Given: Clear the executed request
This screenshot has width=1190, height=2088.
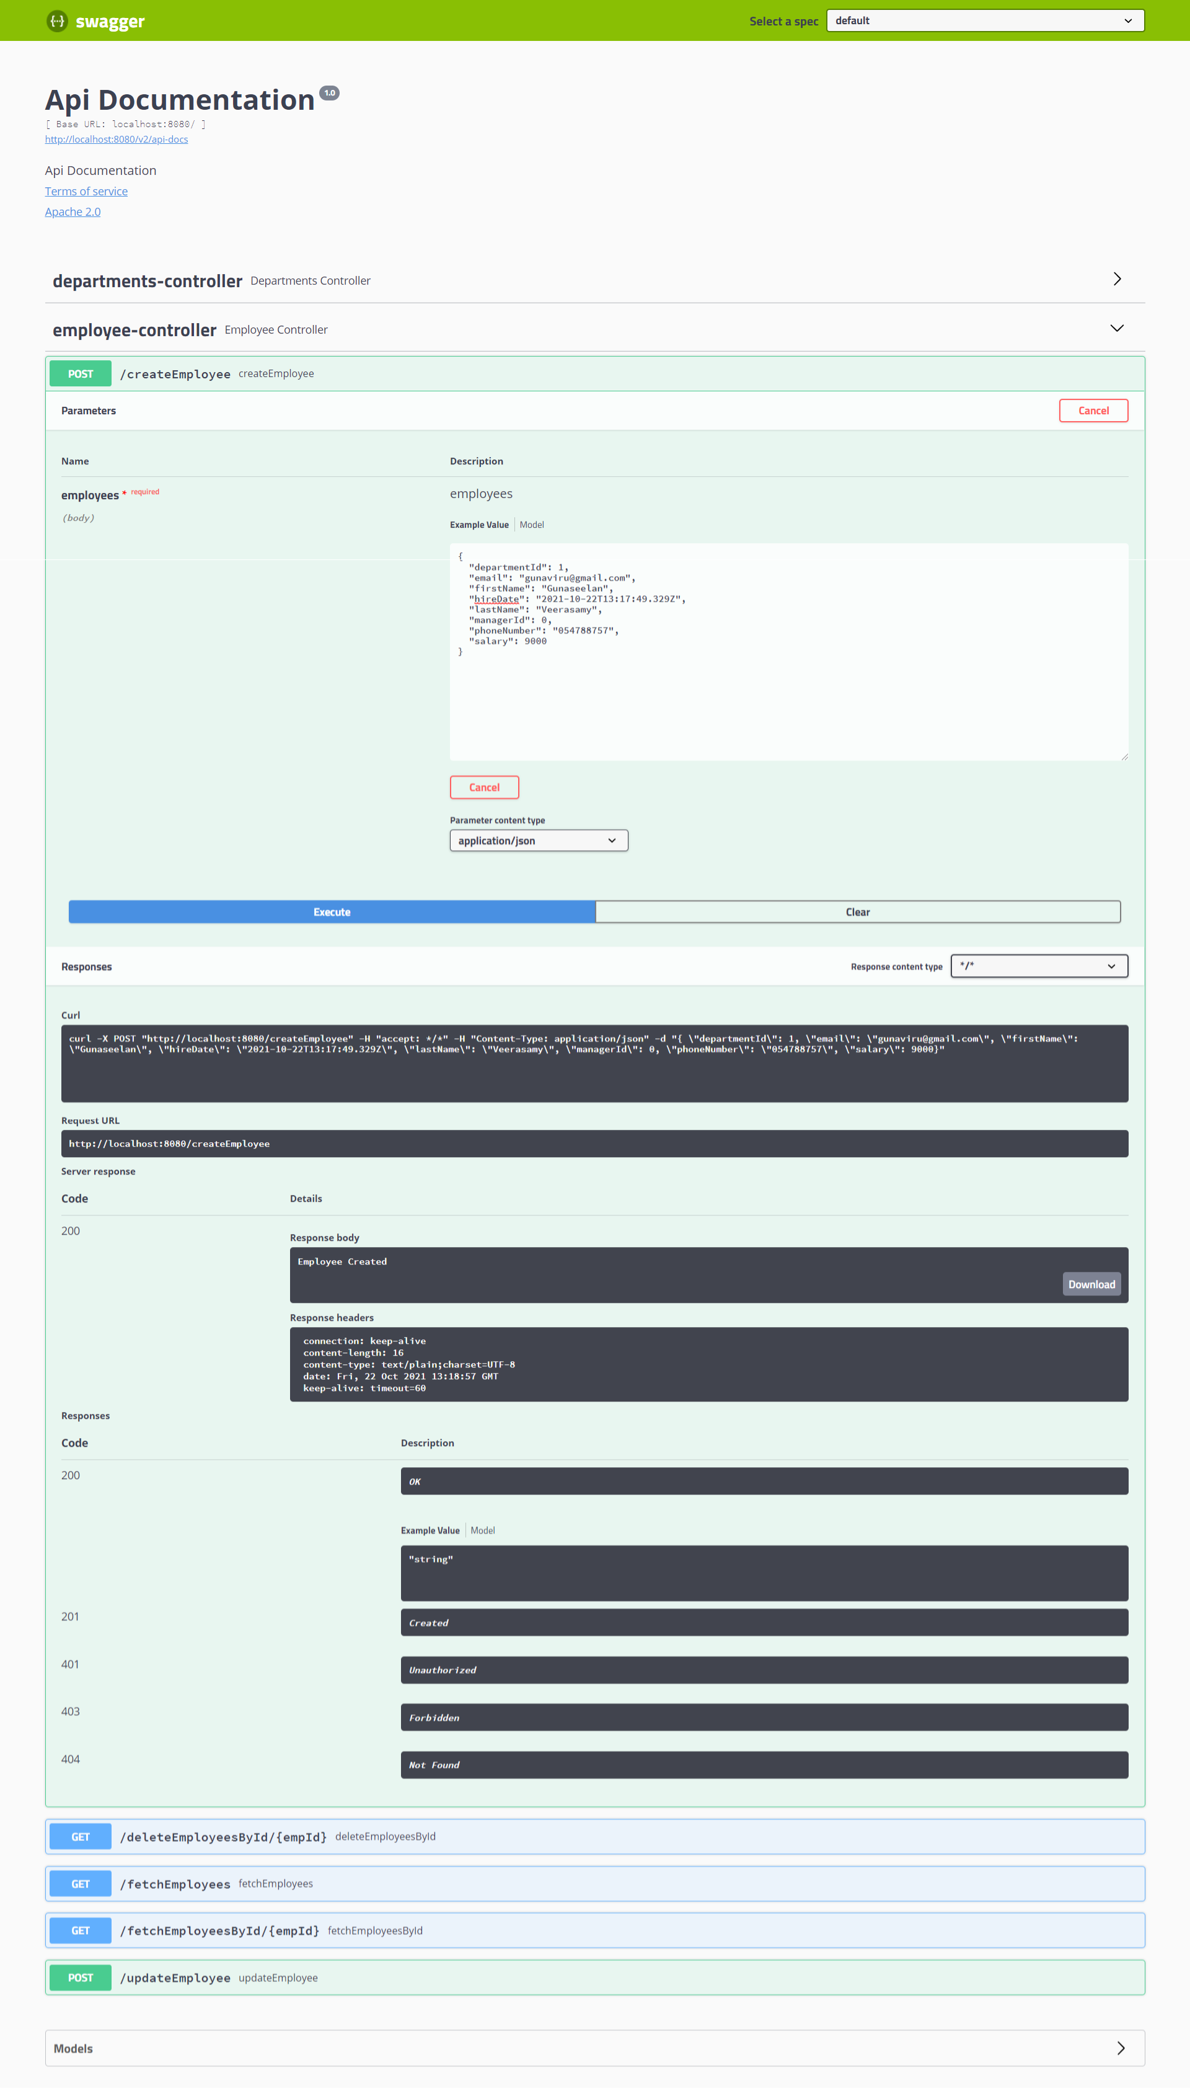Looking at the screenshot, I should (x=857, y=912).
